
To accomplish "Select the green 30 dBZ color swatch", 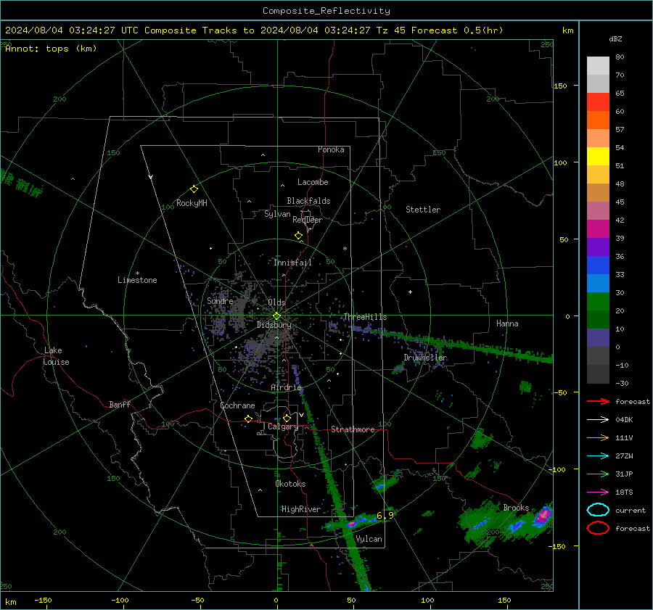I will [x=598, y=301].
